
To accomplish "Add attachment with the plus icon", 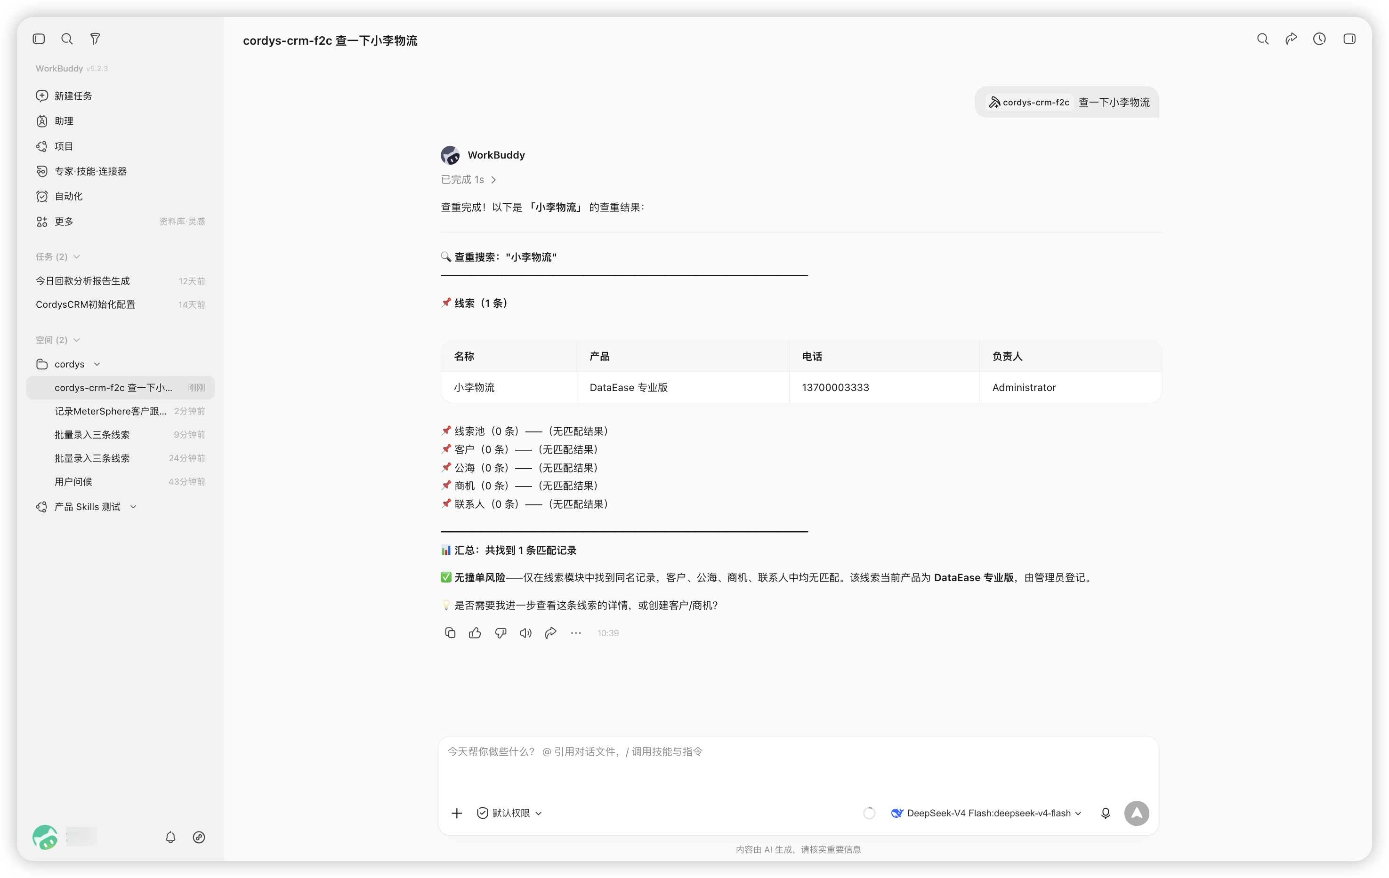I will click(456, 813).
